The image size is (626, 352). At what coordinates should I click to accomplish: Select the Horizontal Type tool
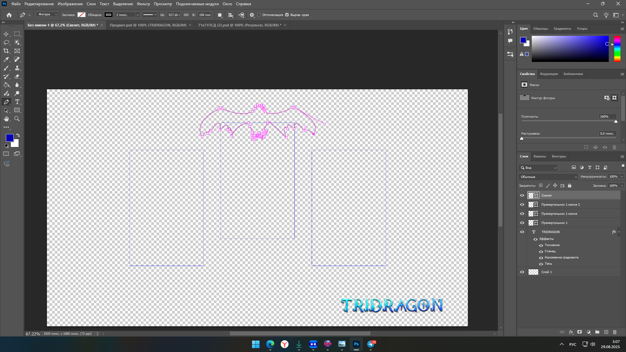coord(17,102)
